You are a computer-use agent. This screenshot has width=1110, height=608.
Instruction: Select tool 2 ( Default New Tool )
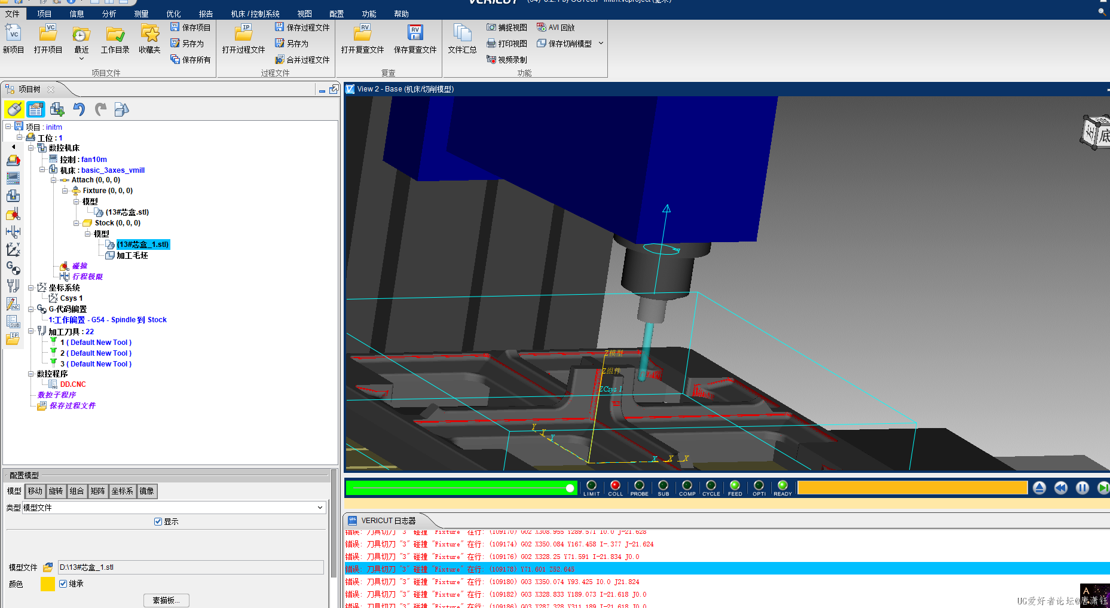pyautogui.click(x=96, y=353)
